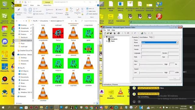Switch to the Properties tab in Character Editor
Image resolution: width=195 pixels, height=110 pixels.
pos(135,37)
